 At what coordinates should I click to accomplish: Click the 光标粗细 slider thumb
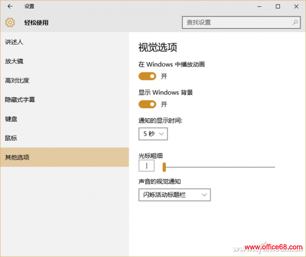(x=164, y=167)
